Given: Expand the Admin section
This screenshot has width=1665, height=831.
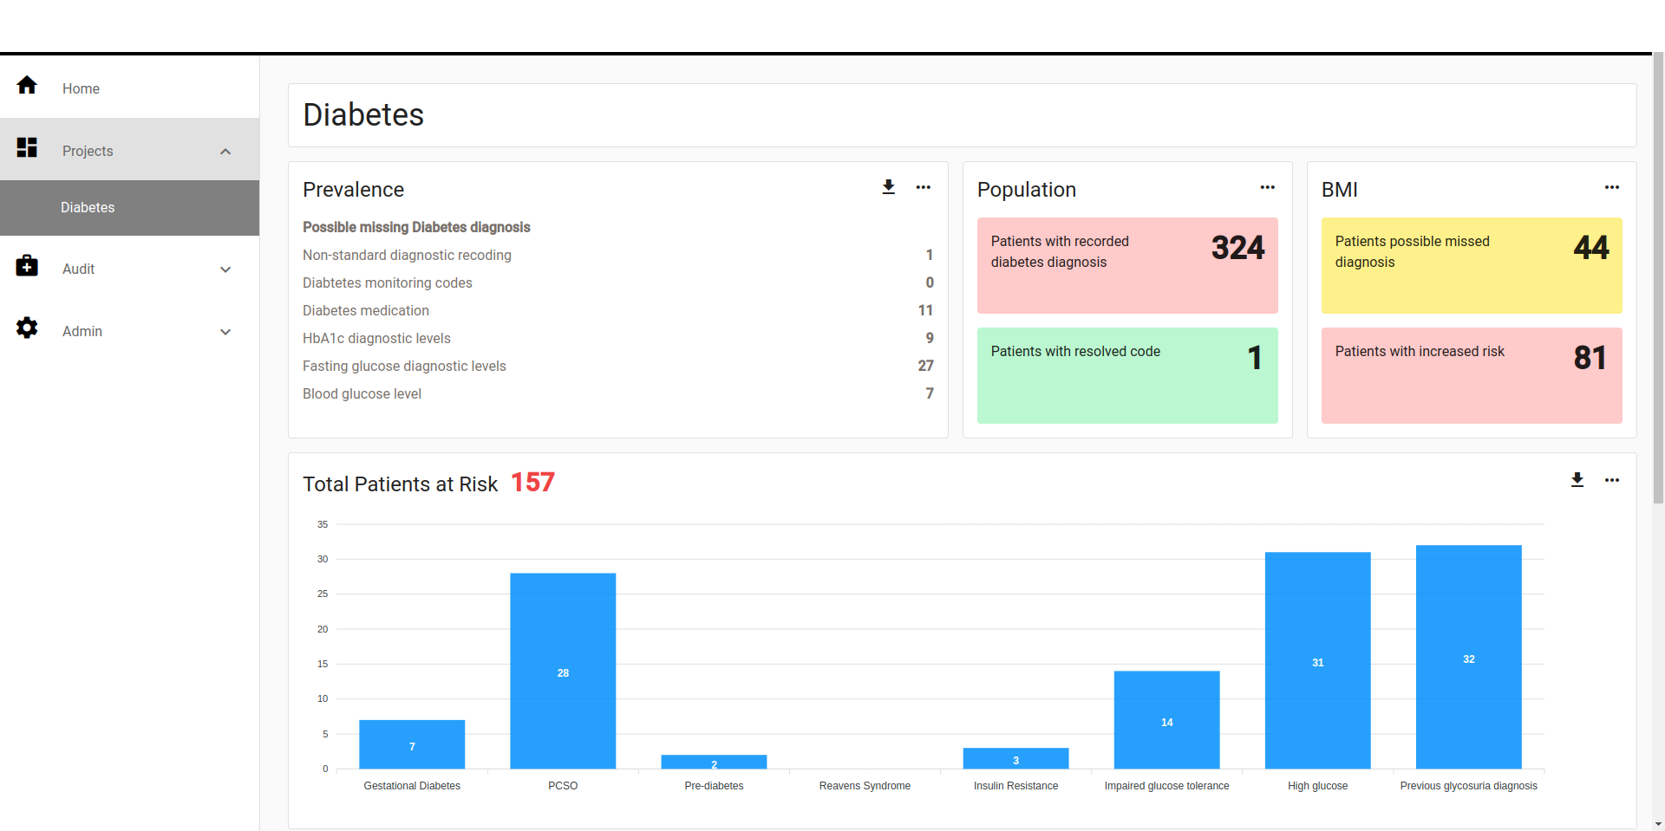Looking at the screenshot, I should coord(225,332).
